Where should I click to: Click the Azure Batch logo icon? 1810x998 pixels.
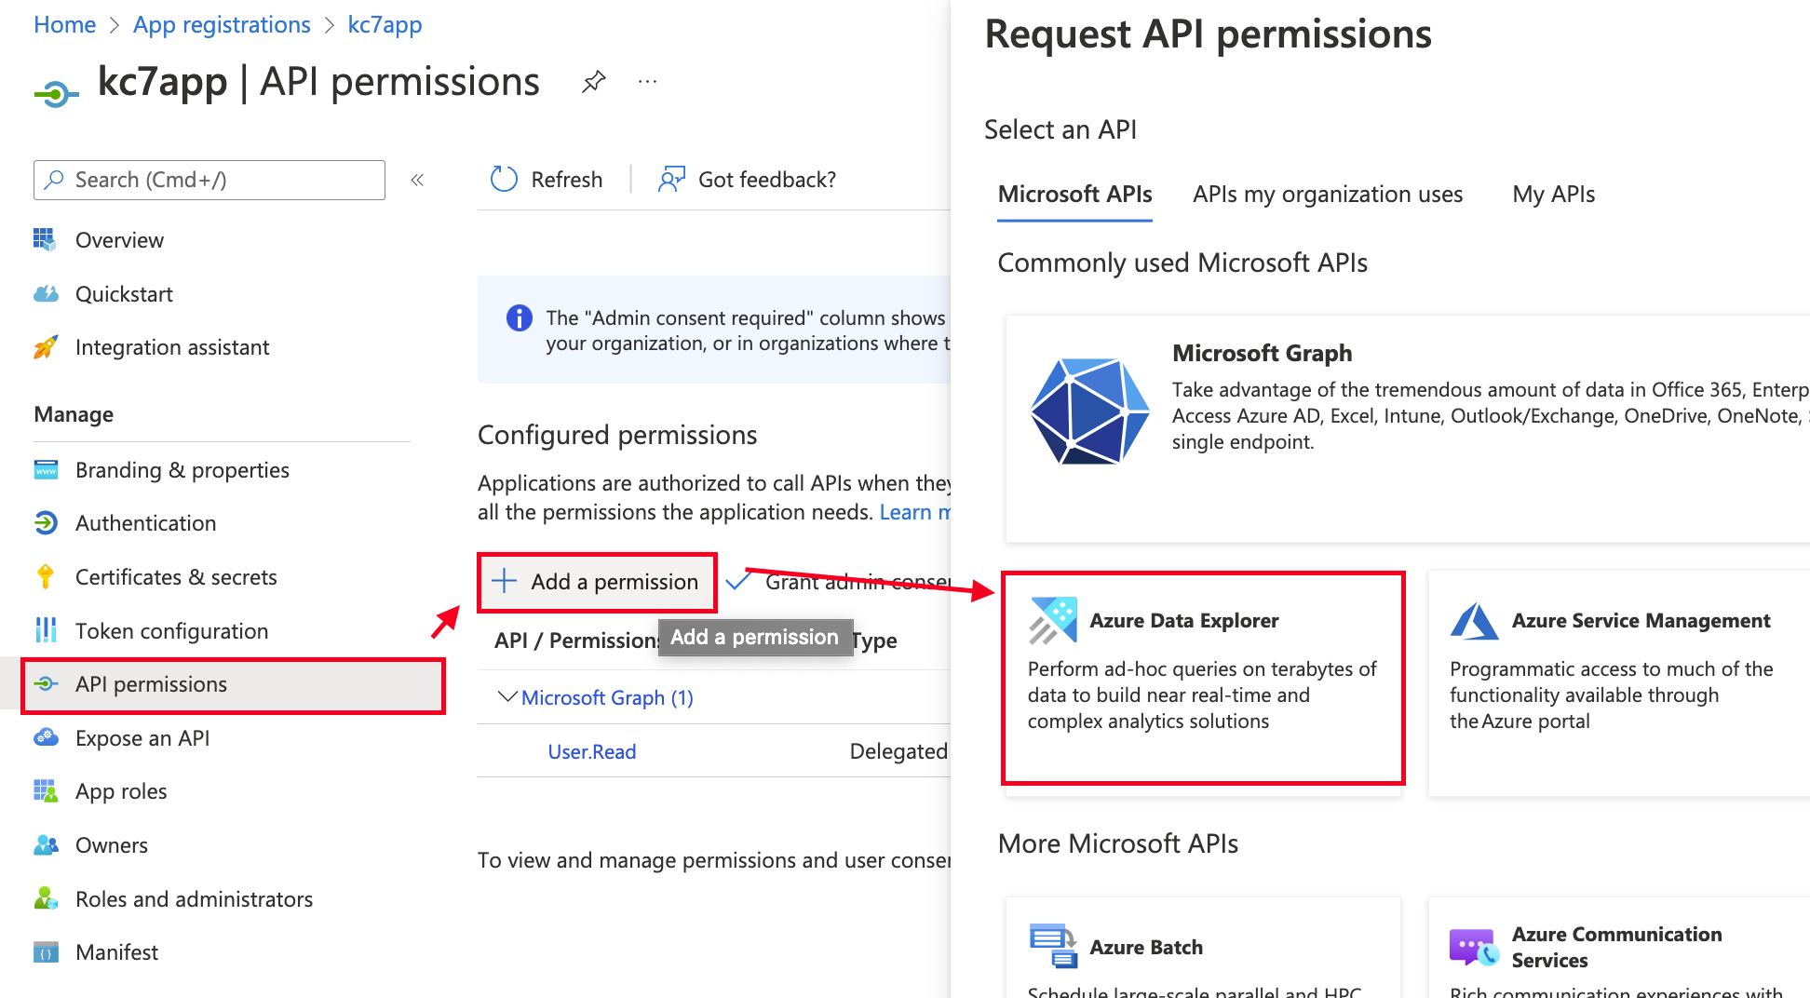[x=1053, y=946]
